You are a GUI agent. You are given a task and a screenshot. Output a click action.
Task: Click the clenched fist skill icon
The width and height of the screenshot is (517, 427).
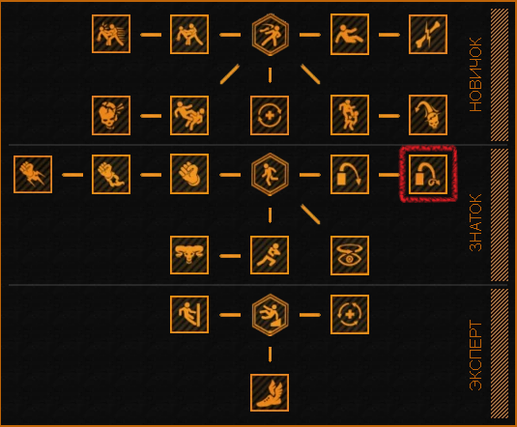point(189,174)
